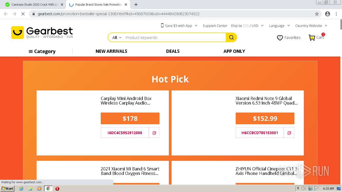Open the Category menu
Screen dimensions: 342x192
coord(42,51)
